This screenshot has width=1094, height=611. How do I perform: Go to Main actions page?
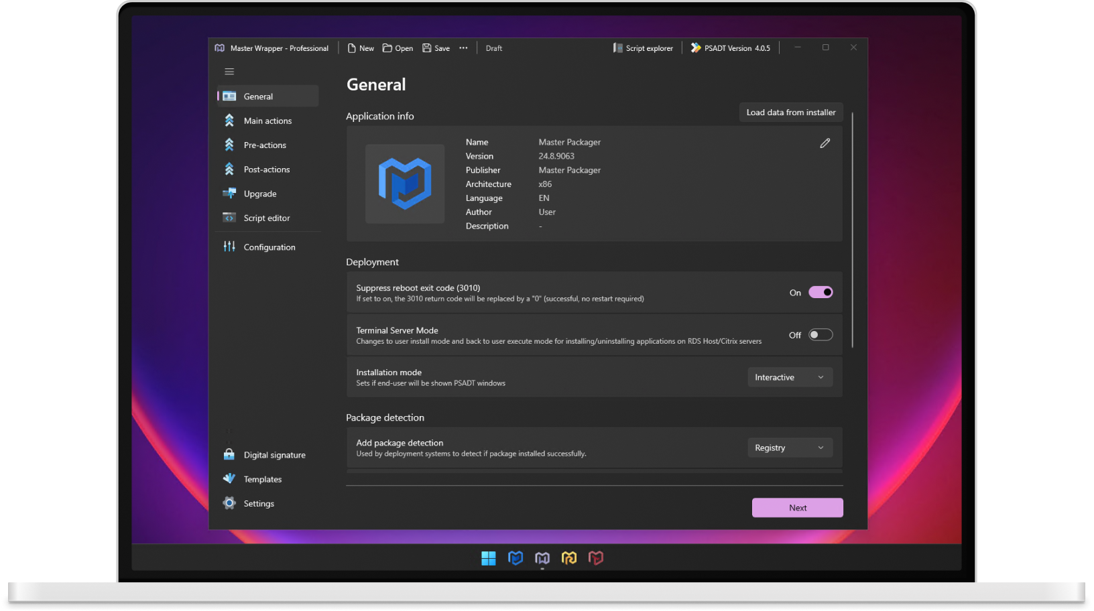(267, 121)
